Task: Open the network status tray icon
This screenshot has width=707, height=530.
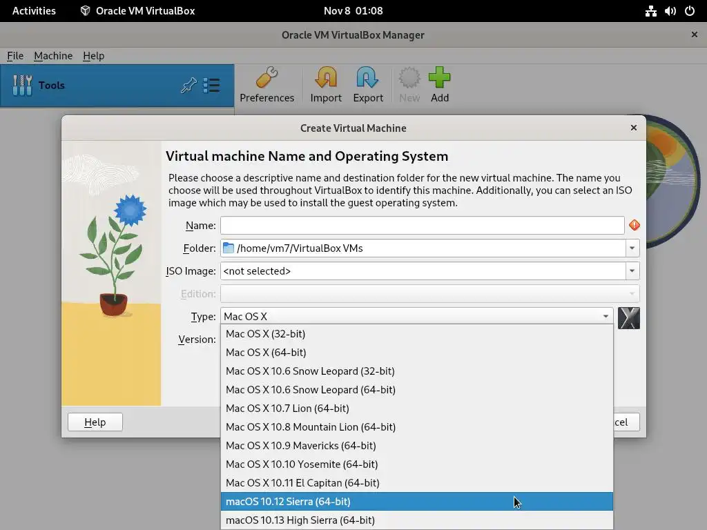Action: (650, 11)
